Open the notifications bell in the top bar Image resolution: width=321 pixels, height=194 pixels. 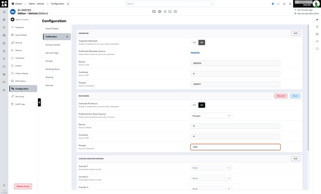coord(290,4)
